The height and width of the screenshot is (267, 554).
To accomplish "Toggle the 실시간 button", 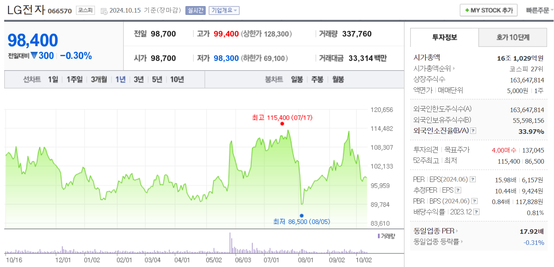I will pyautogui.click(x=195, y=11).
